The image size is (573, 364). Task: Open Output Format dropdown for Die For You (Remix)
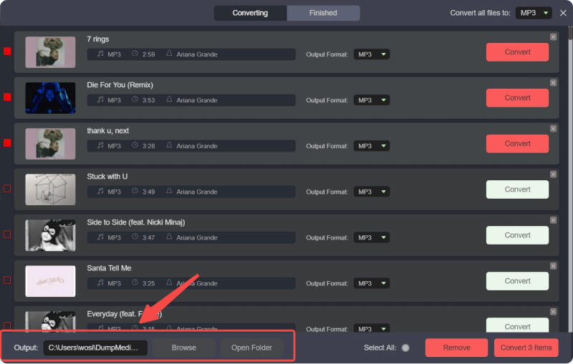pyautogui.click(x=371, y=100)
